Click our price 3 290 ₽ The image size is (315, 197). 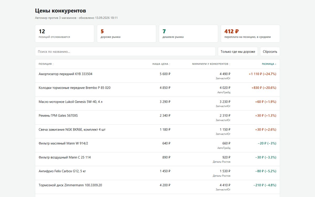click(165, 102)
